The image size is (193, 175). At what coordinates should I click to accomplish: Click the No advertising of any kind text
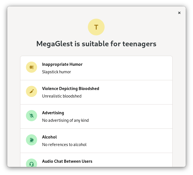pyautogui.click(x=65, y=120)
